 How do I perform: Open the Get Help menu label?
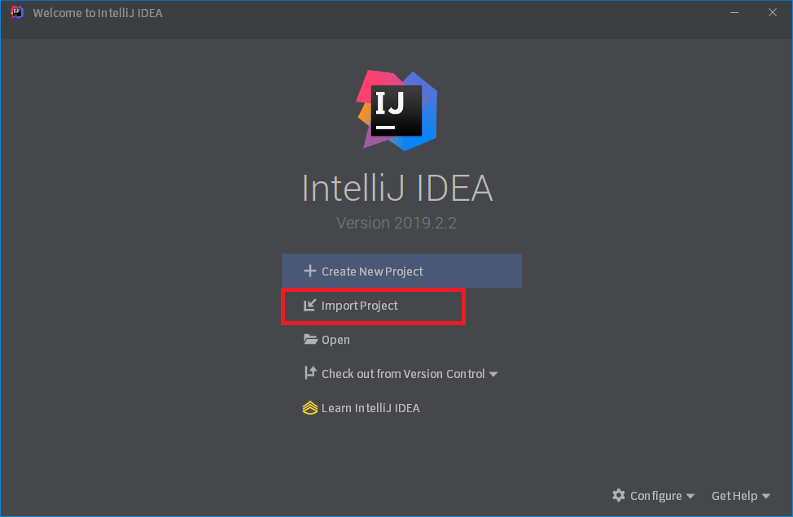(x=734, y=496)
